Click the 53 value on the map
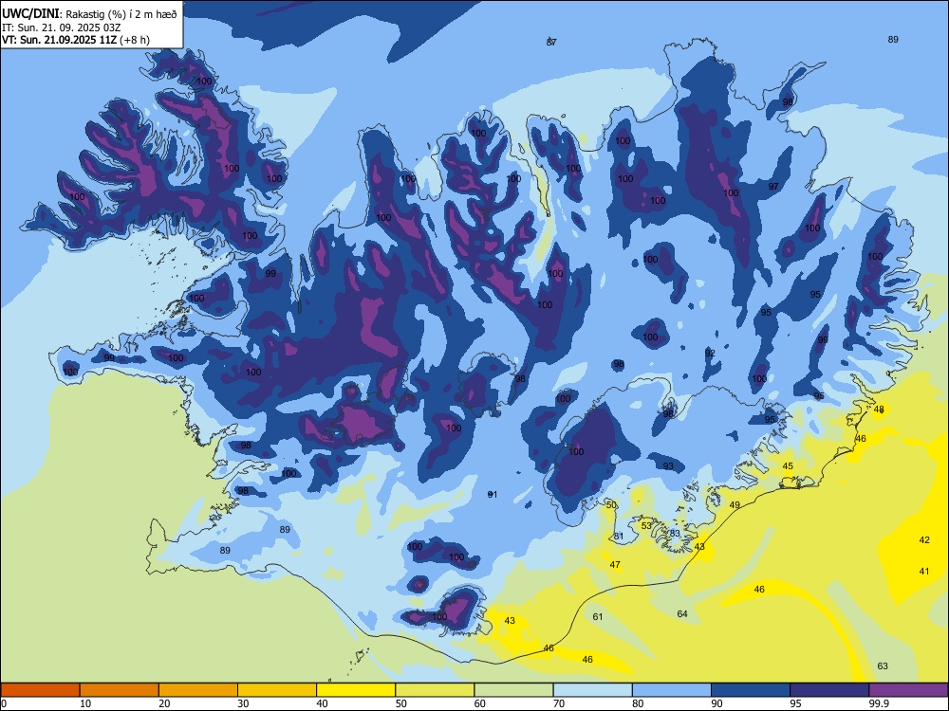 tap(646, 525)
